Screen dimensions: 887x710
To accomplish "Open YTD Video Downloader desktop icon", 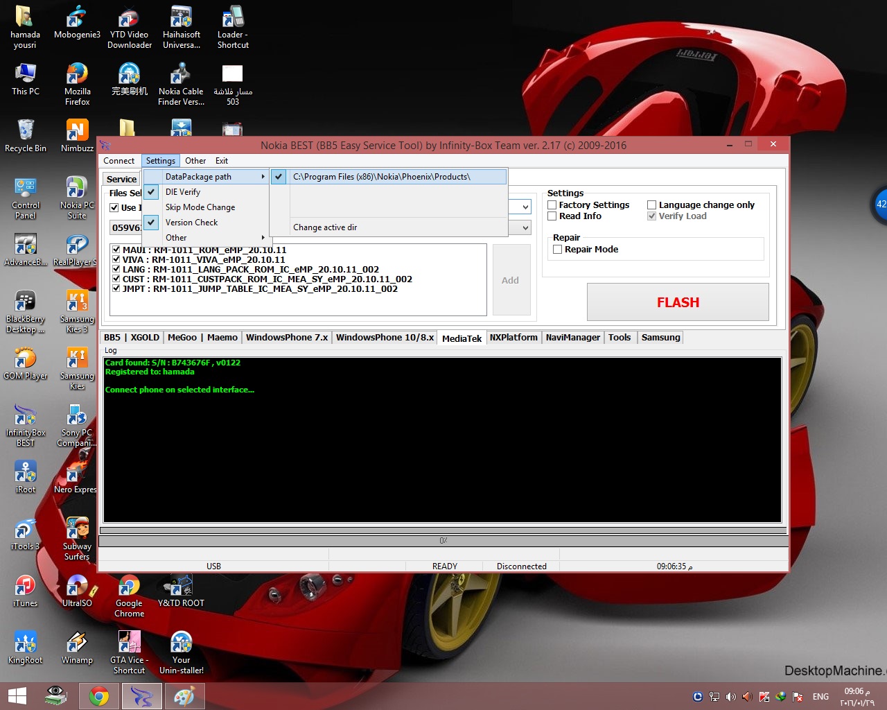I will point(129,28).
